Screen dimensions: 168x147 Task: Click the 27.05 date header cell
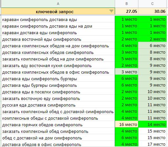pyautogui.click(x=127, y=11)
